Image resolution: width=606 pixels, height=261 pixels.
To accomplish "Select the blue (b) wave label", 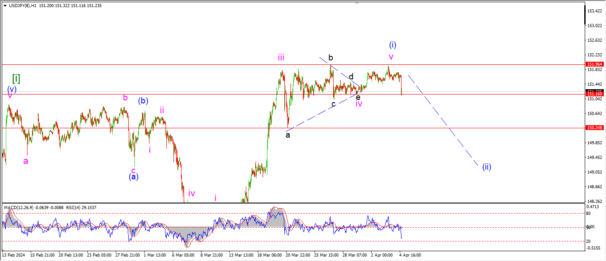I will pyautogui.click(x=143, y=101).
